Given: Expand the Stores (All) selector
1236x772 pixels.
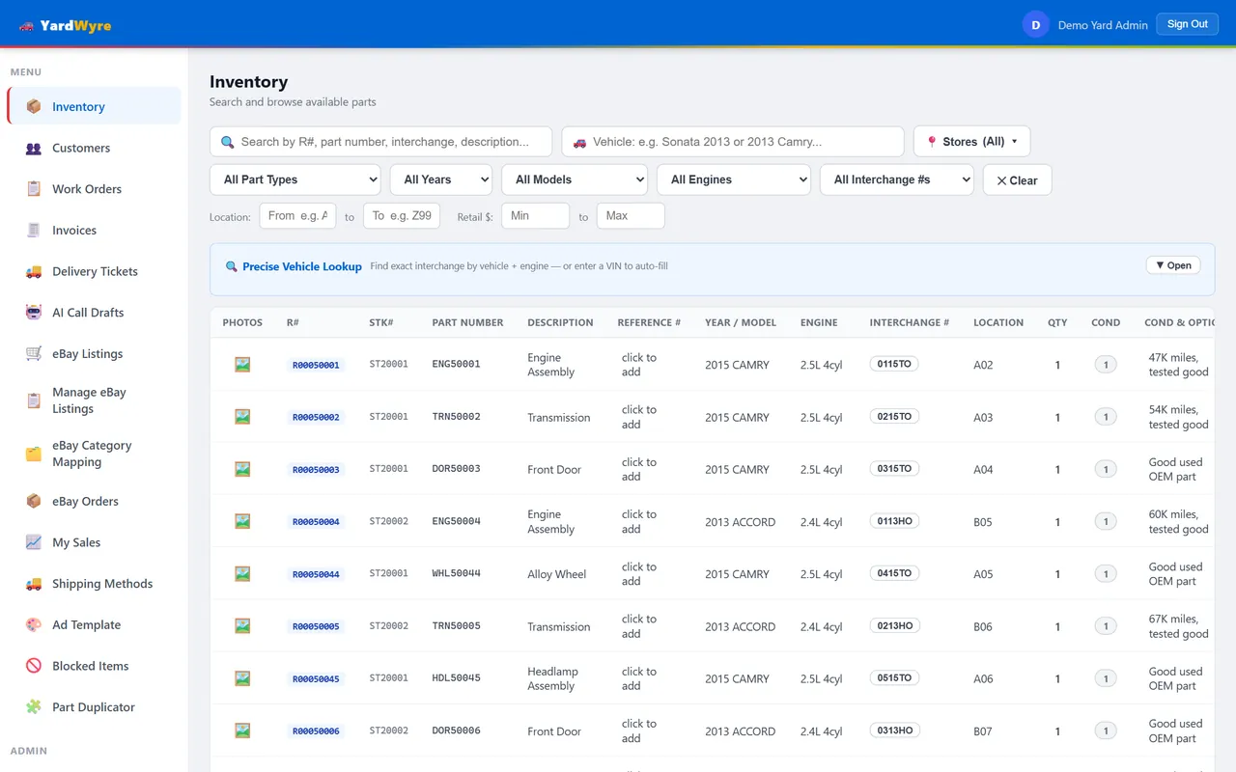Looking at the screenshot, I should tap(971, 142).
